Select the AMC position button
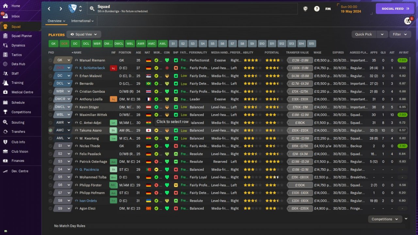Screen dimensions: 418x235 click(x=152, y=44)
